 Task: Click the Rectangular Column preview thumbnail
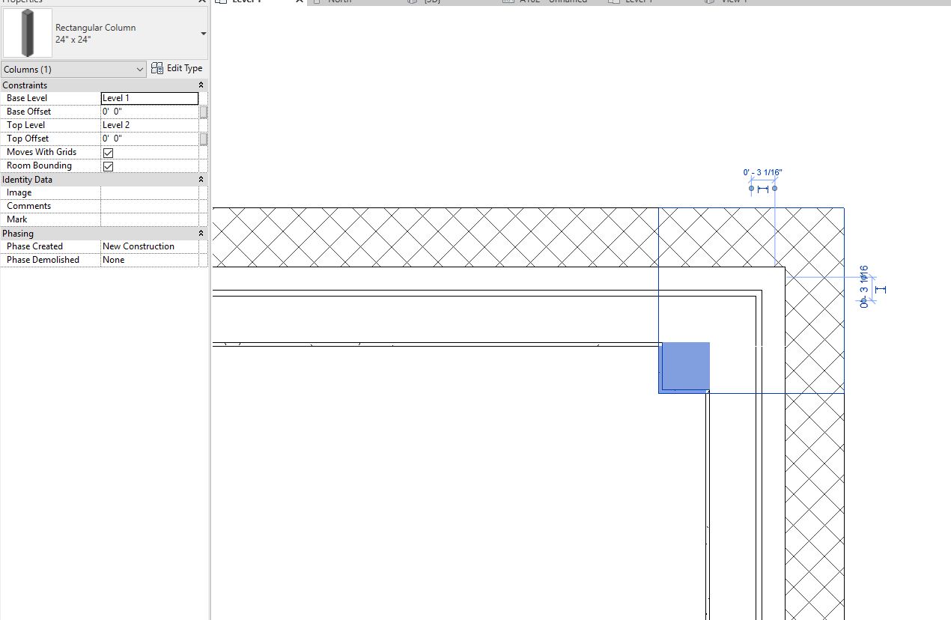coord(27,33)
